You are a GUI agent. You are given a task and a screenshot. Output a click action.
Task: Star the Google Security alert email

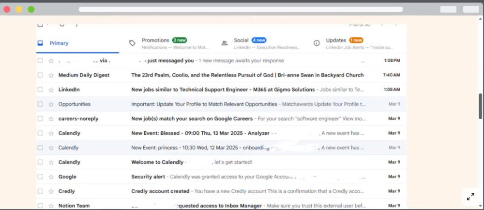tap(51, 177)
